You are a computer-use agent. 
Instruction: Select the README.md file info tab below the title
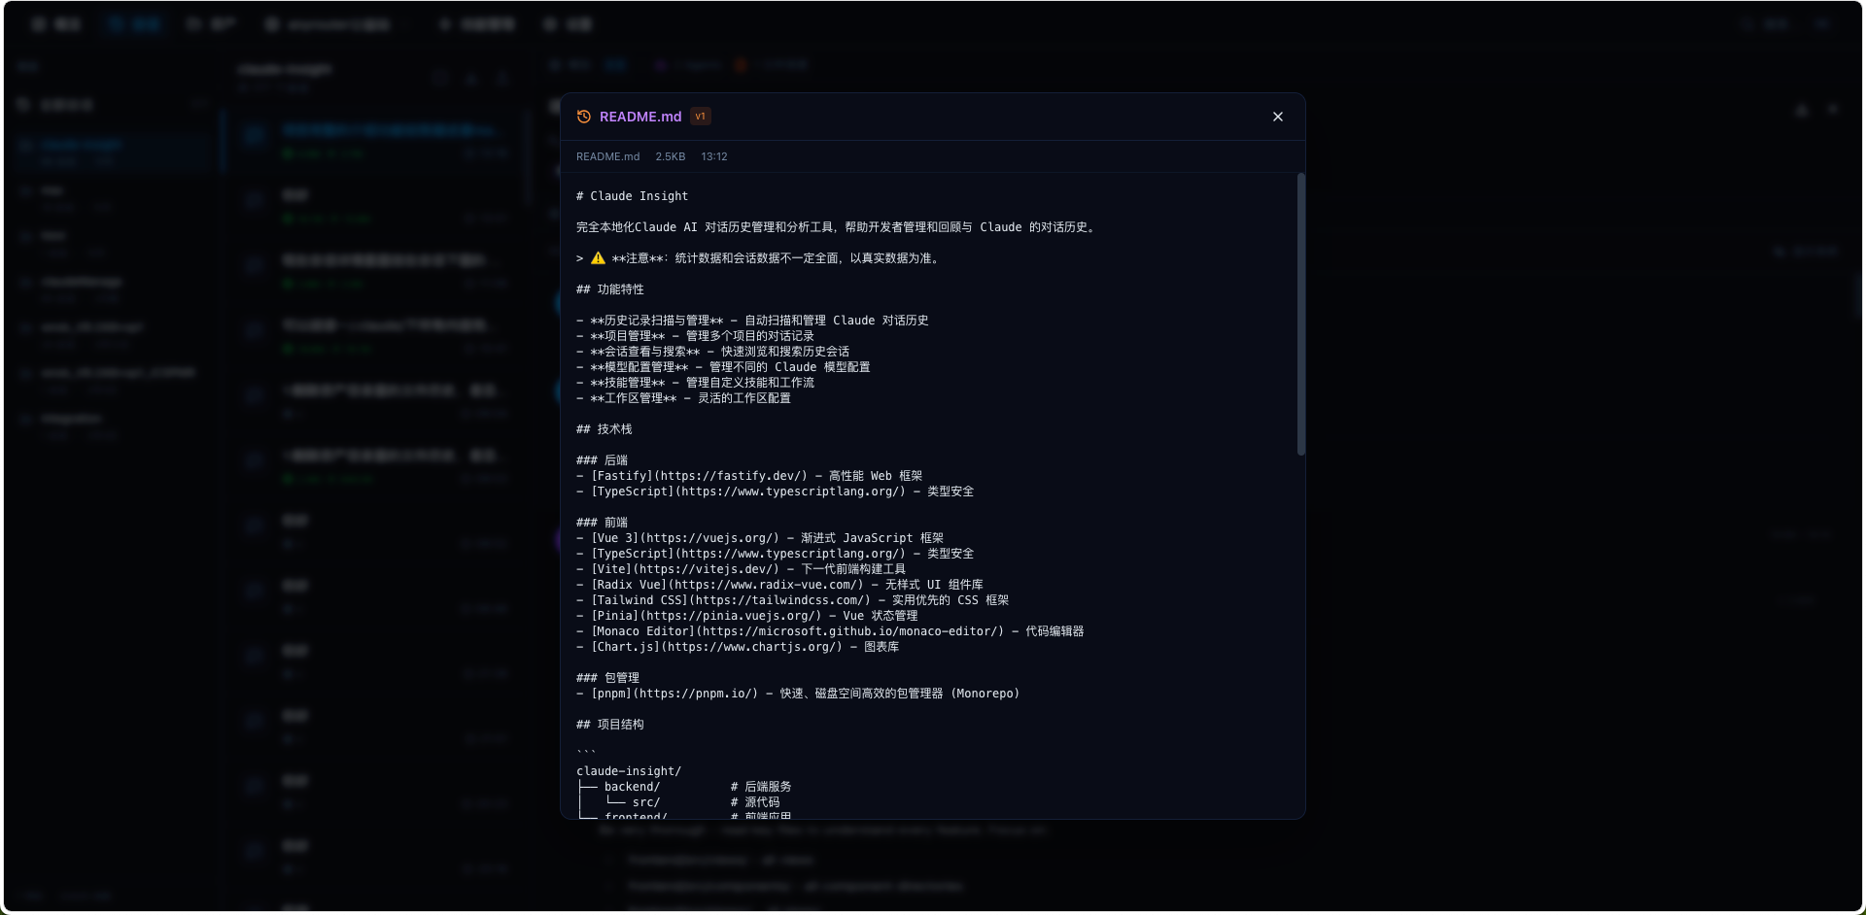click(607, 155)
